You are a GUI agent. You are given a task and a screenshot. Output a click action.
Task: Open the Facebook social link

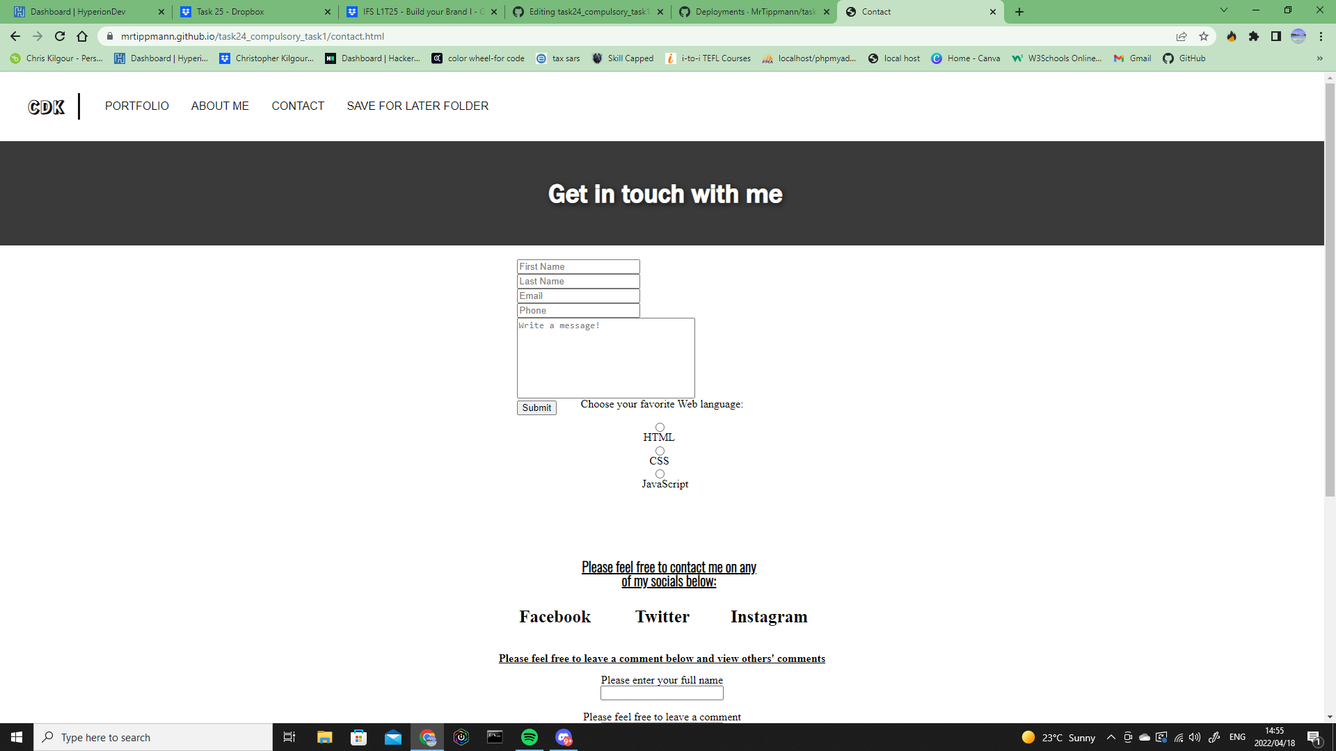[x=554, y=616]
